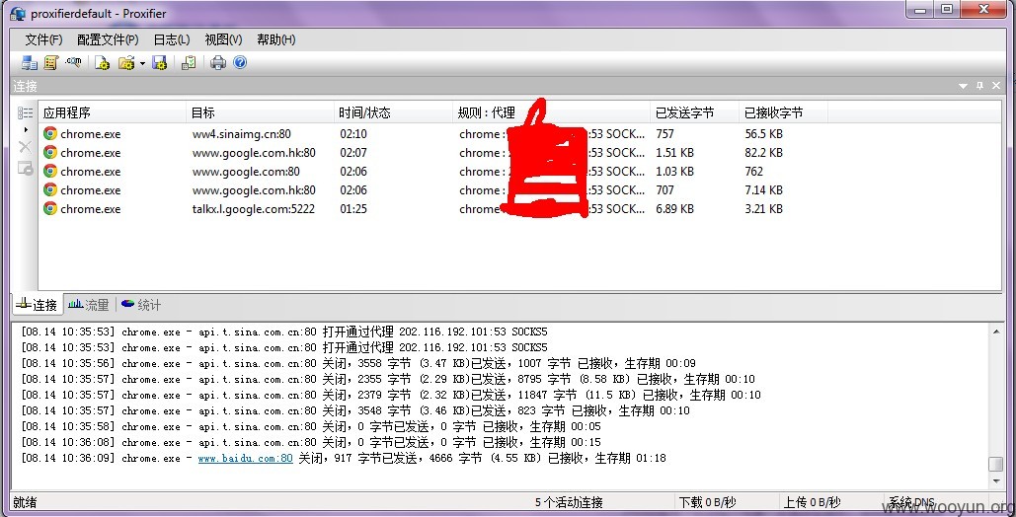1016x517 pixels.
Task: Close the 连接 panel with its X
Action: click(x=996, y=86)
